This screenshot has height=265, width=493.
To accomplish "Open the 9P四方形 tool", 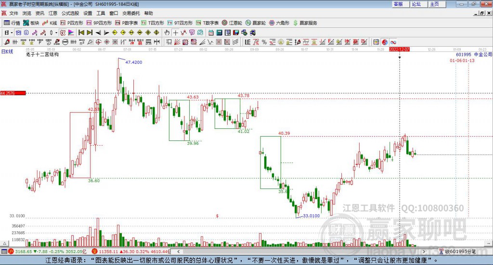I will pos(99,23).
